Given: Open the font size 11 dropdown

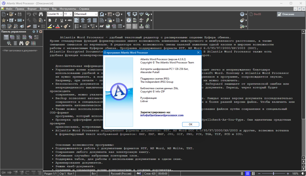Looking at the screenshot, I should tap(71, 14).
